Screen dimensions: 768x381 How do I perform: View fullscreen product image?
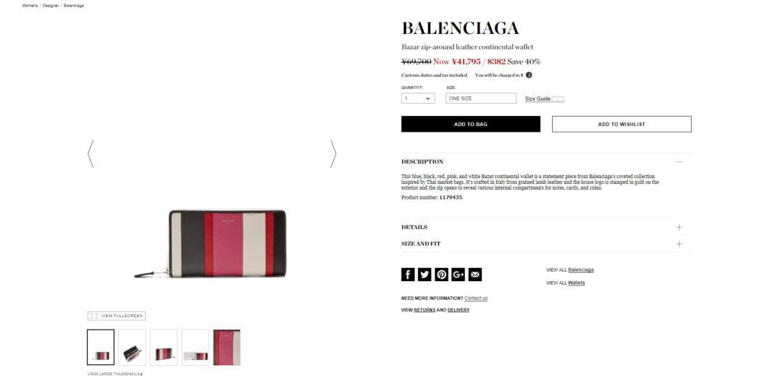click(117, 316)
